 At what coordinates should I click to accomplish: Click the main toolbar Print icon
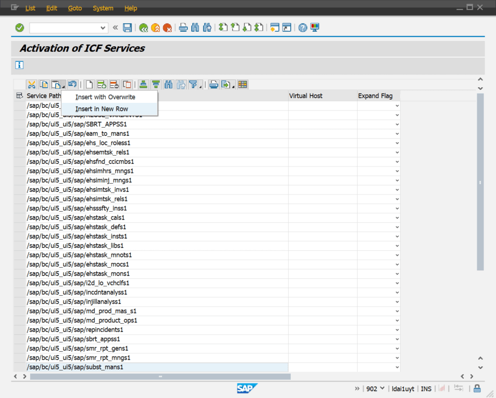pyautogui.click(x=183, y=28)
